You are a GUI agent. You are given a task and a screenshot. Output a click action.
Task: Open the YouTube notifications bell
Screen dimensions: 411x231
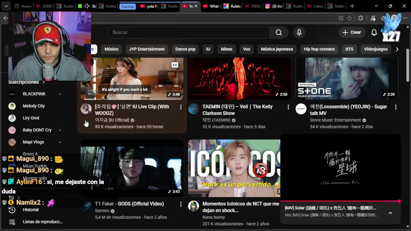click(x=374, y=32)
